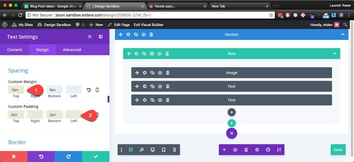Add new row with the teal plus button
354x162 pixels.
coord(232,123)
